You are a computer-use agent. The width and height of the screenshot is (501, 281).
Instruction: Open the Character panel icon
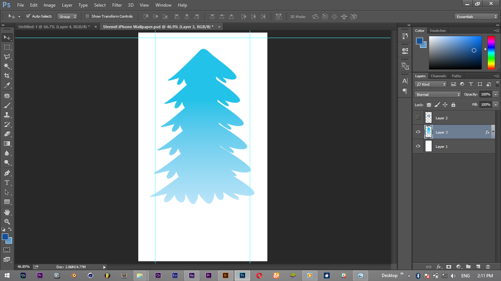[x=405, y=81]
